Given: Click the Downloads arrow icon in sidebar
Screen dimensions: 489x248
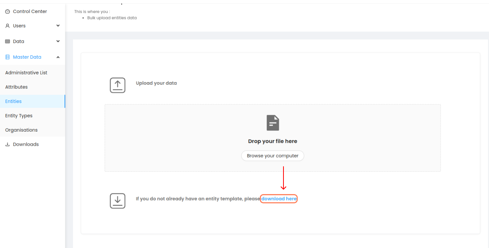Looking at the screenshot, I should 8,145.
